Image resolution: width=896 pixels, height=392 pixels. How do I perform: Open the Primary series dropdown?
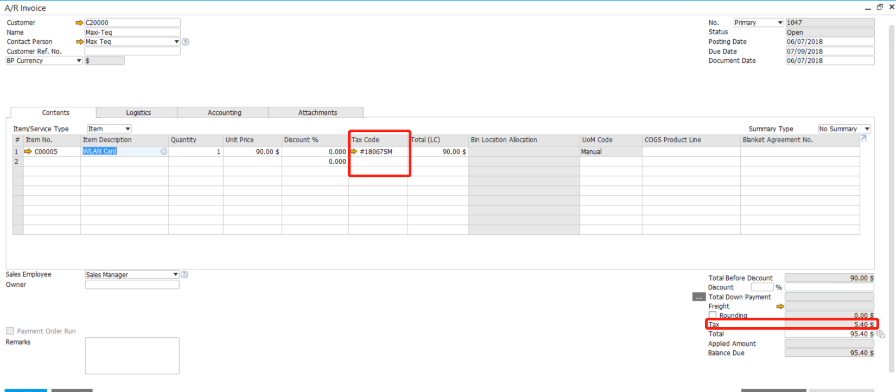(780, 23)
